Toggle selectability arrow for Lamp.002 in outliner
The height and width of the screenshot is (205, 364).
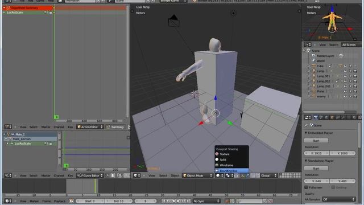pos(350,81)
